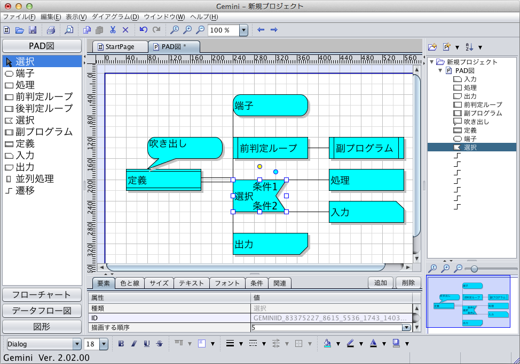Select the 並列処理 shape tool
The width and height of the screenshot is (520, 364).
tap(42, 179)
